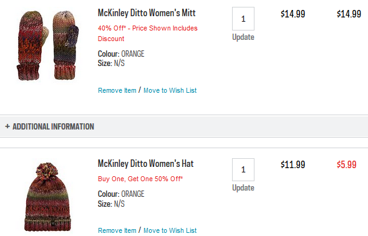
Task: Update the Hat quantity
Action: 243,188
